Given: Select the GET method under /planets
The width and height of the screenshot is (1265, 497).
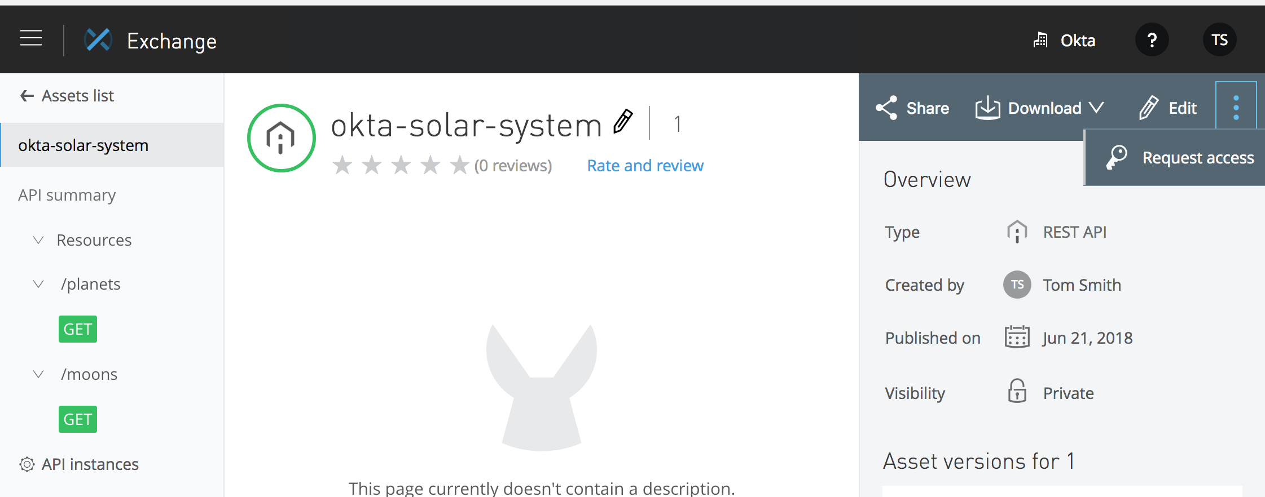Looking at the screenshot, I should (78, 329).
